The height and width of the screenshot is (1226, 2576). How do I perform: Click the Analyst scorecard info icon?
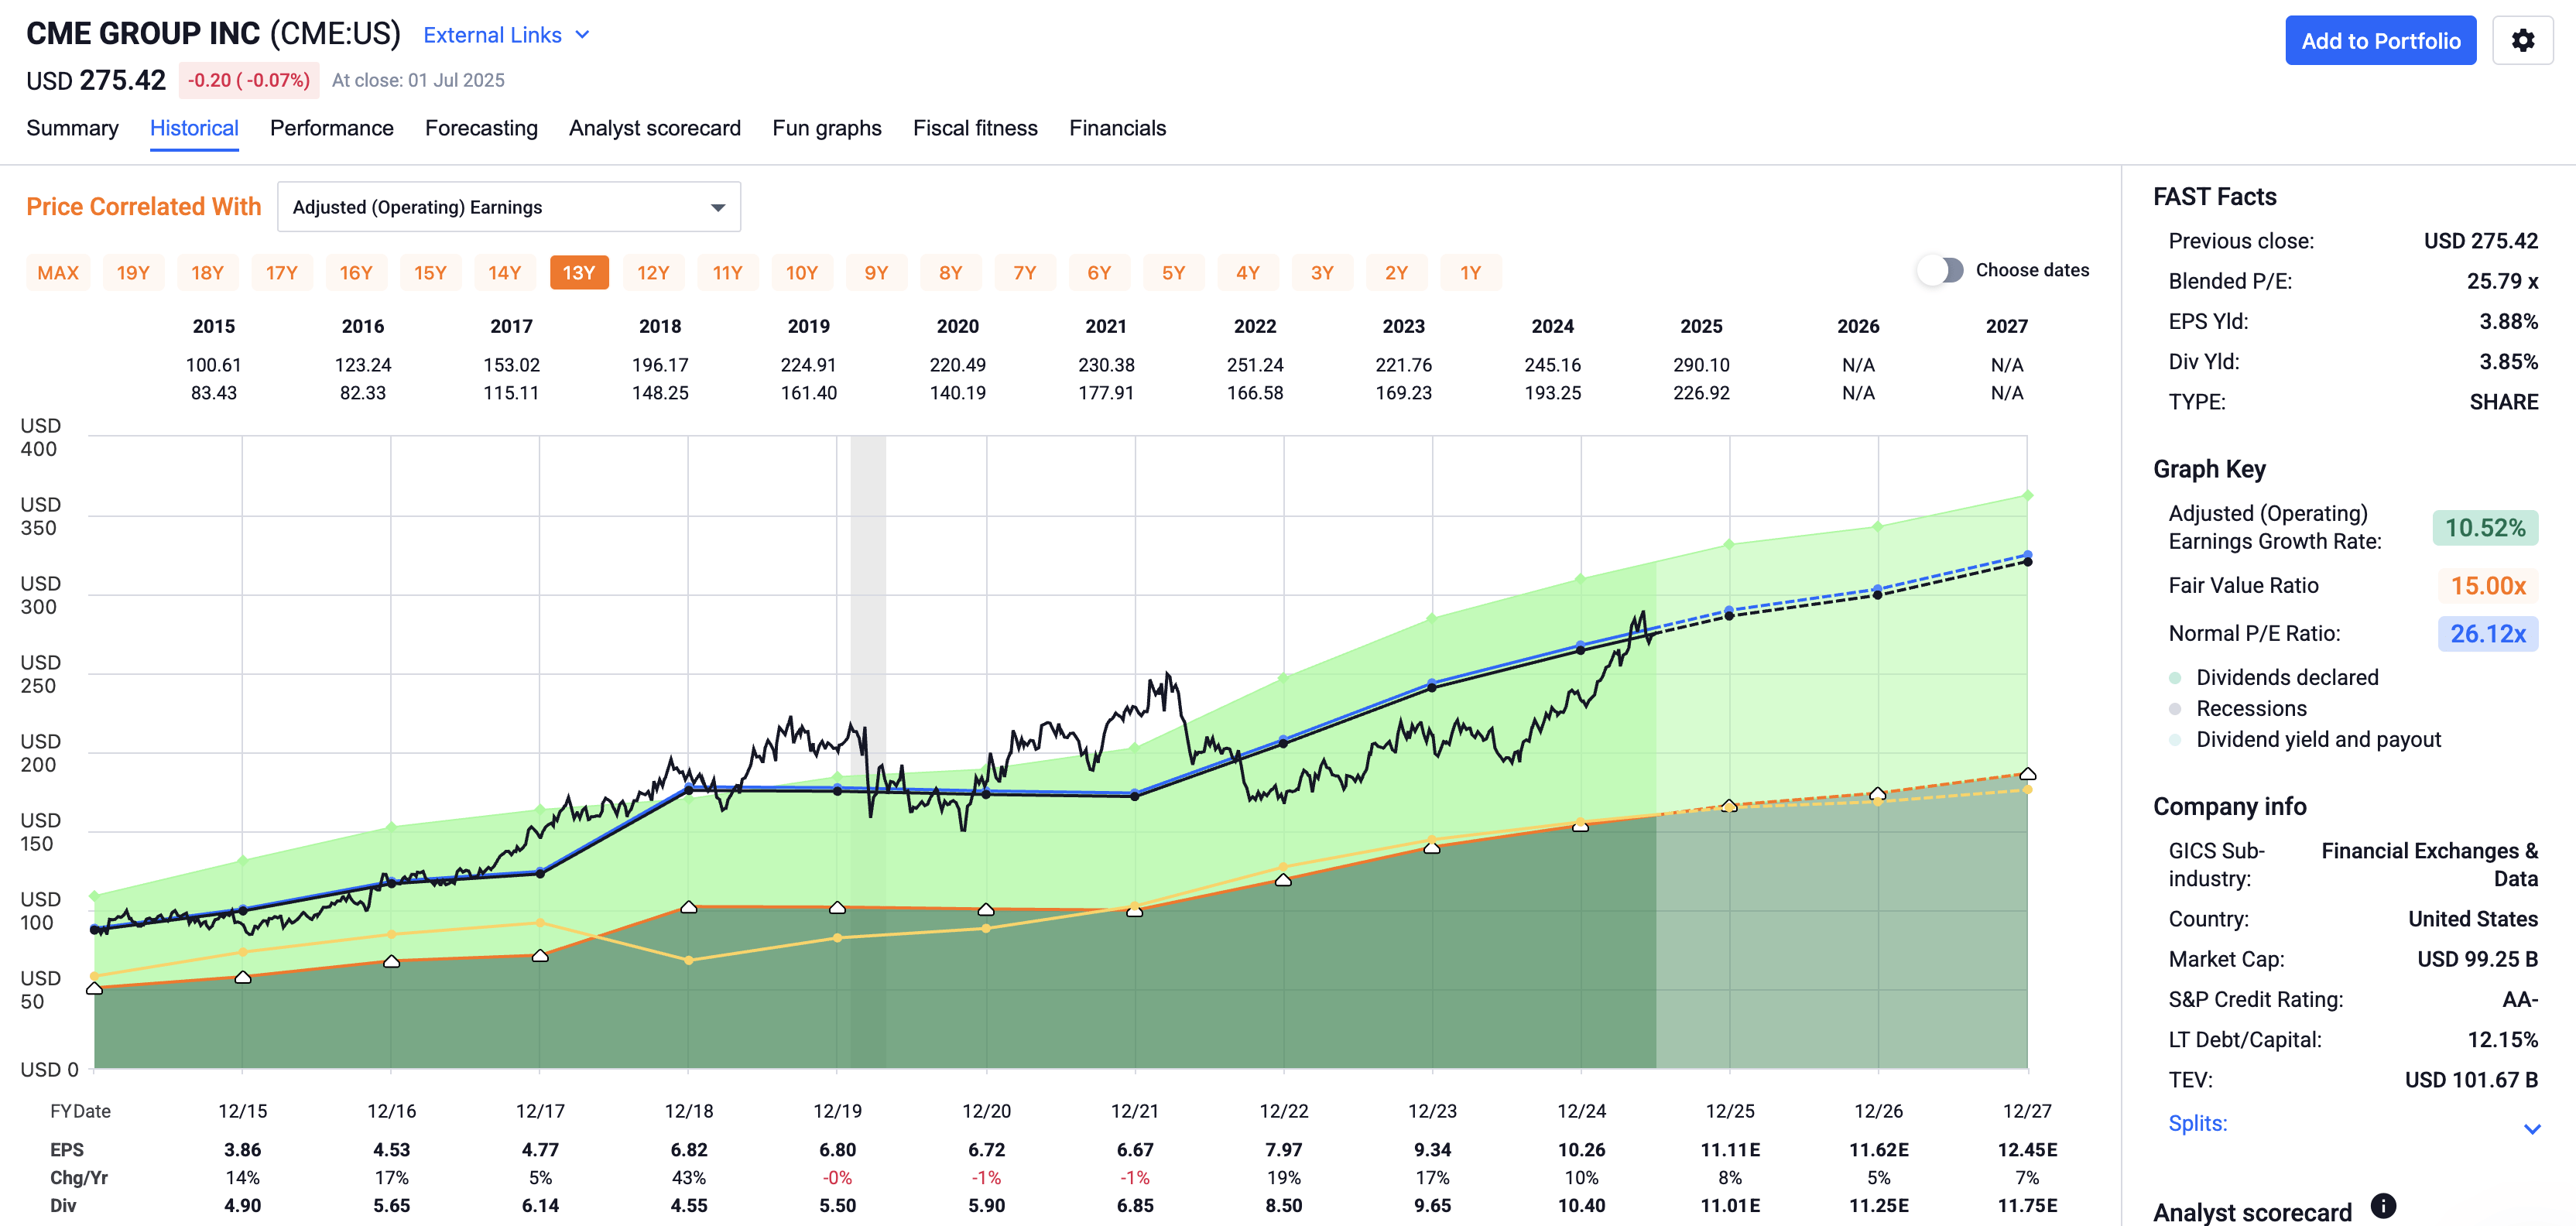pos(2383,1206)
